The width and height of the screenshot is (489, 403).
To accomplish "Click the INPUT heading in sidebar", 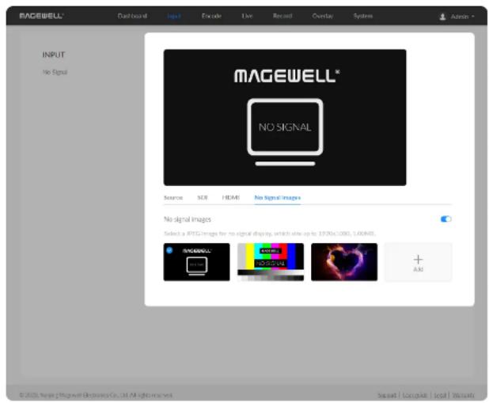I will tap(54, 55).
